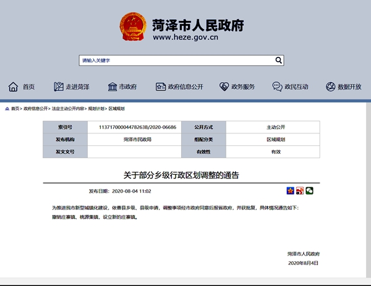
Task: Click the 菏泽市人民政府 site title
Action: coord(198,25)
